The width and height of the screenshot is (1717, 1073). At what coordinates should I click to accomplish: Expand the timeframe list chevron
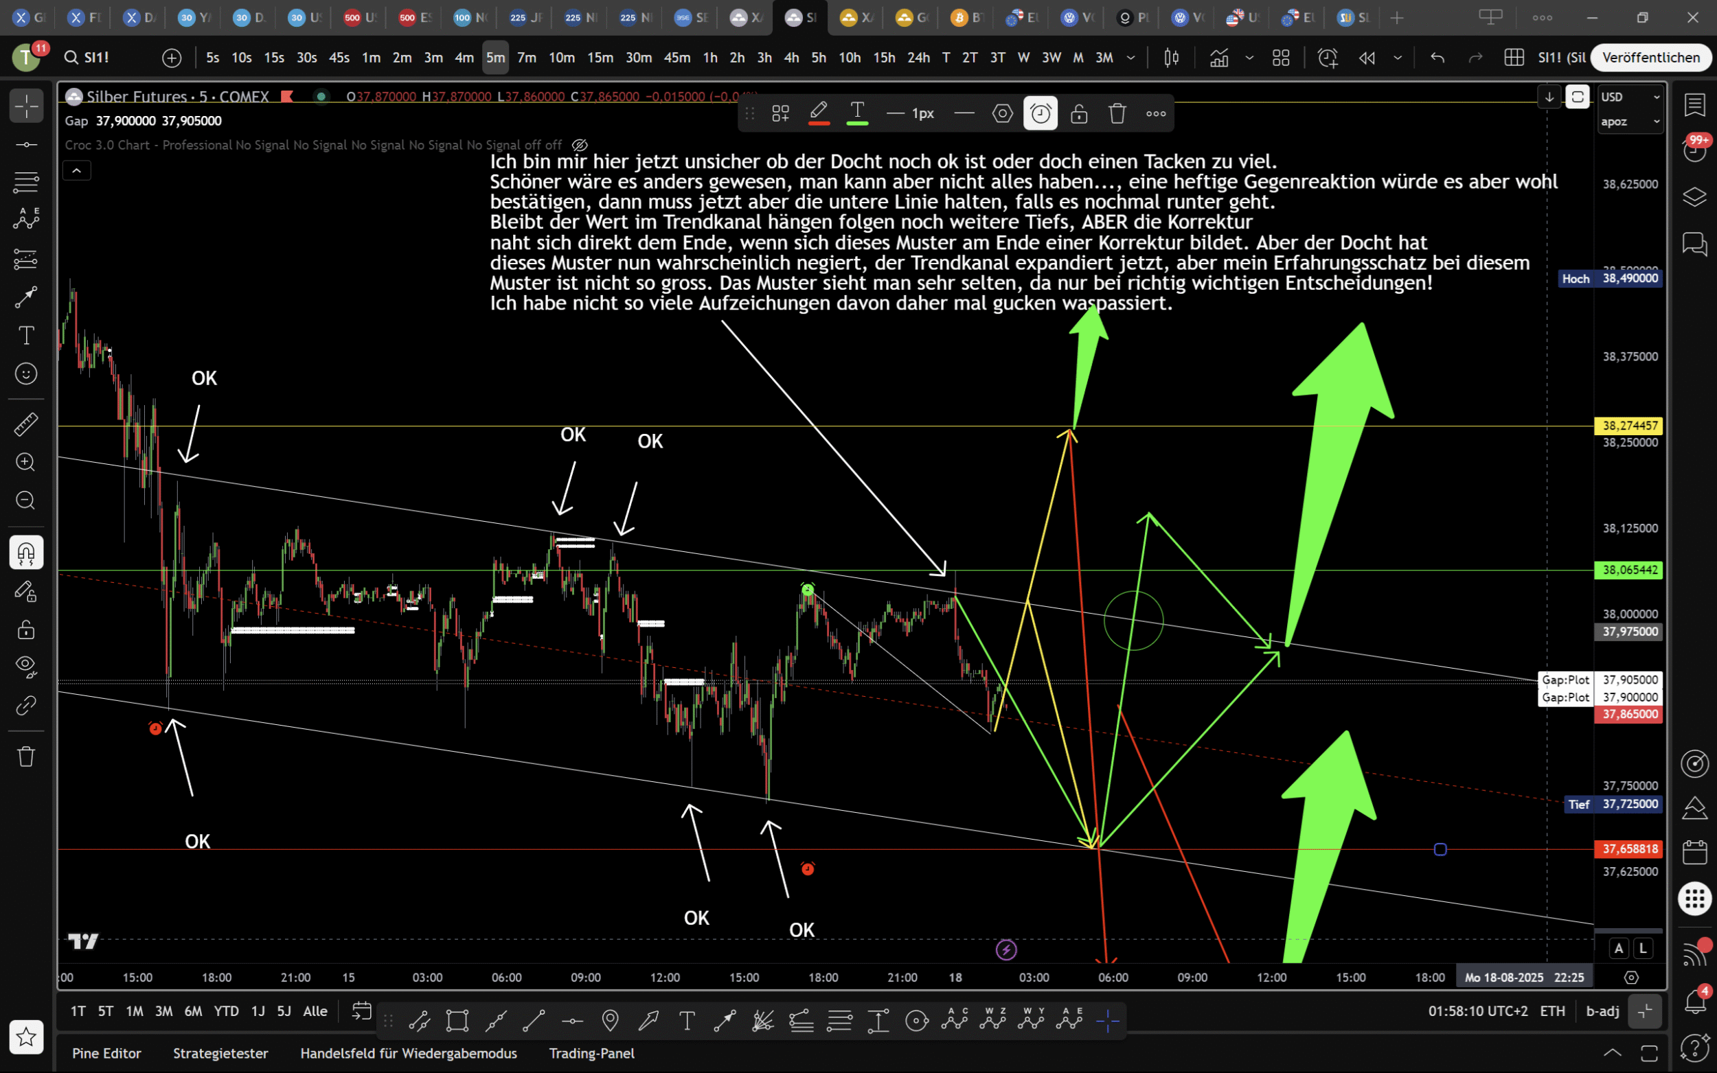tap(1130, 58)
